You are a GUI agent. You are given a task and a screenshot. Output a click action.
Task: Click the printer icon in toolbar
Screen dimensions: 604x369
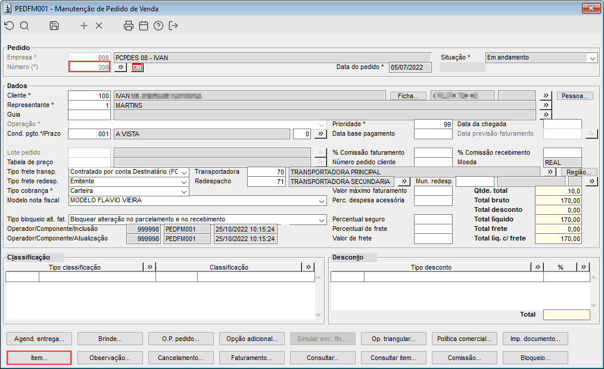pyautogui.click(x=128, y=26)
